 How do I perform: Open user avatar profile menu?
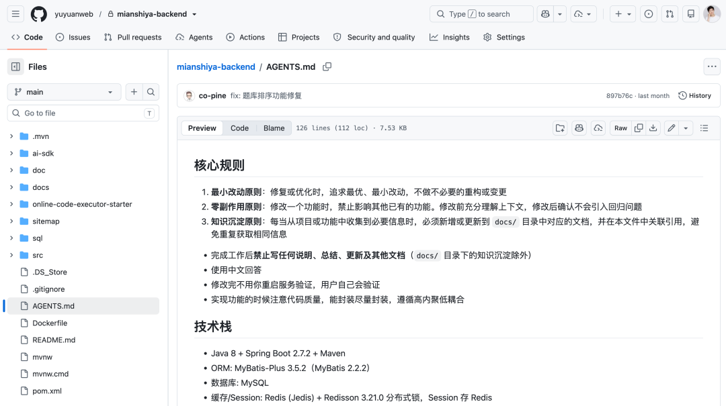coord(712,14)
